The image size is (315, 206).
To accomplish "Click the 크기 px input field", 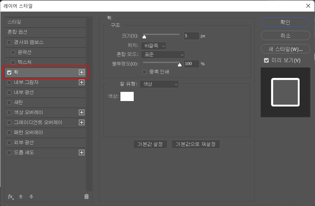I will pos(192,36).
